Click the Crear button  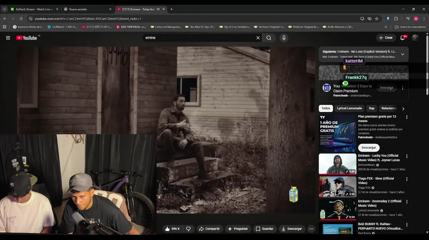pos(386,38)
